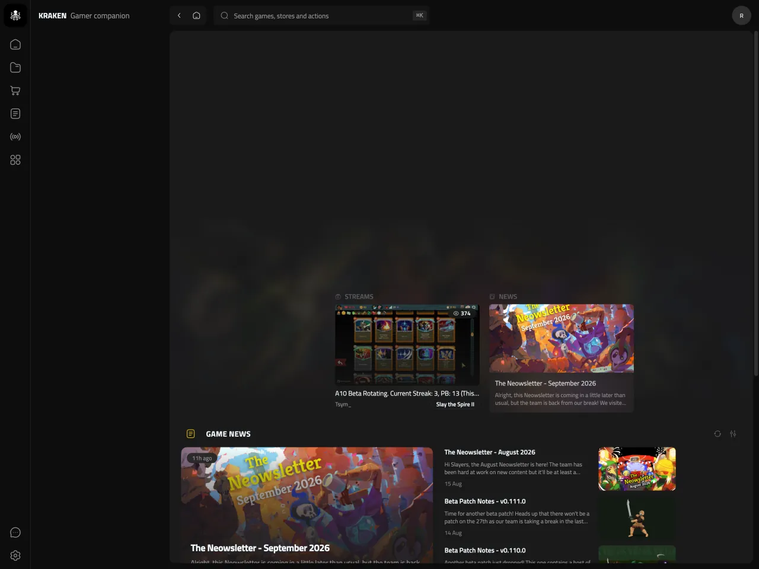This screenshot has height=569, width=759.
Task: Open the Library folder sidebar icon
Action: [15, 68]
